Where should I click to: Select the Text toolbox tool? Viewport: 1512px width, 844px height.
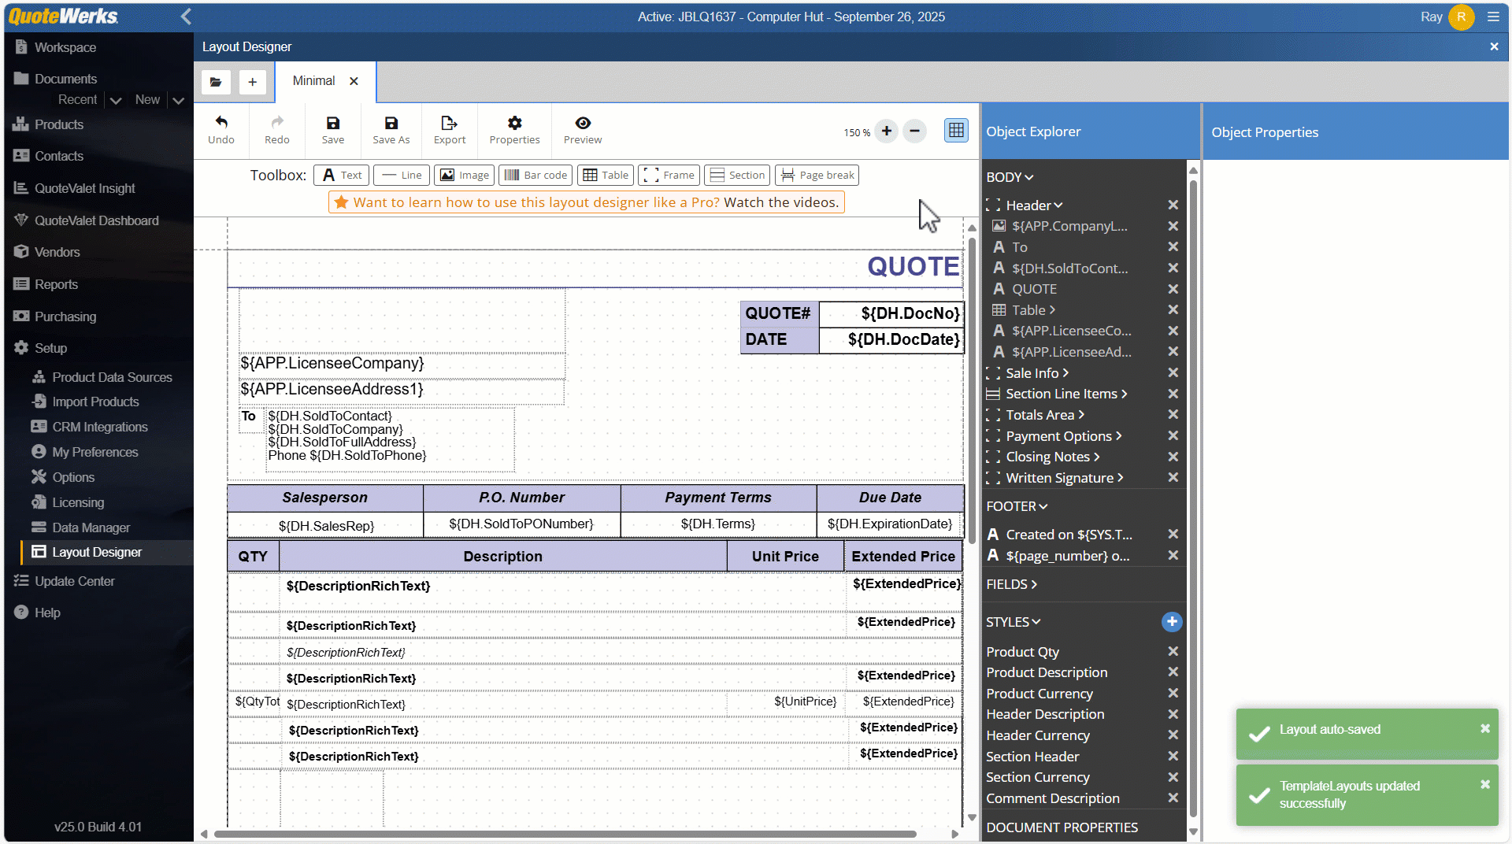(342, 175)
